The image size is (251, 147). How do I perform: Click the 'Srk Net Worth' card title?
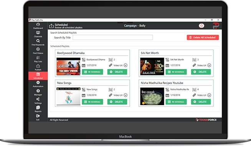pos(150,53)
